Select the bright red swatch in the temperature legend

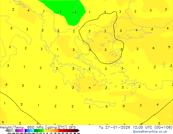(x=59, y=131)
